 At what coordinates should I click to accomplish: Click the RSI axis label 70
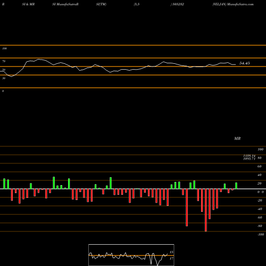coord(4,61)
